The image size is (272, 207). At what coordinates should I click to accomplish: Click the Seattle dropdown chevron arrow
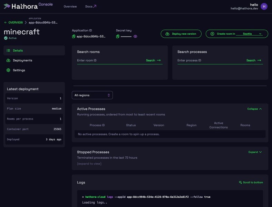click(x=260, y=34)
